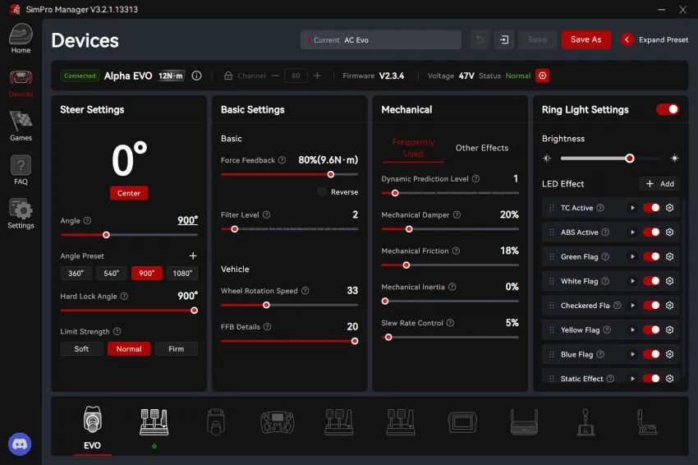Open the Discord icon in sidebar
The image size is (698, 465).
(x=20, y=444)
